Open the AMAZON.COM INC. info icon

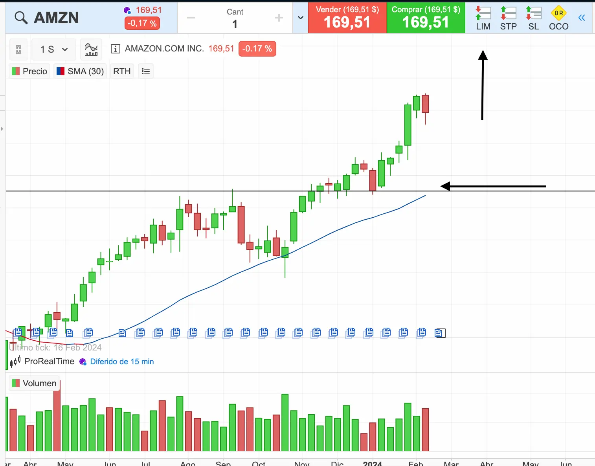(115, 49)
